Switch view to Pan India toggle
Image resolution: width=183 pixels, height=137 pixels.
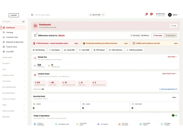click(x=158, y=35)
